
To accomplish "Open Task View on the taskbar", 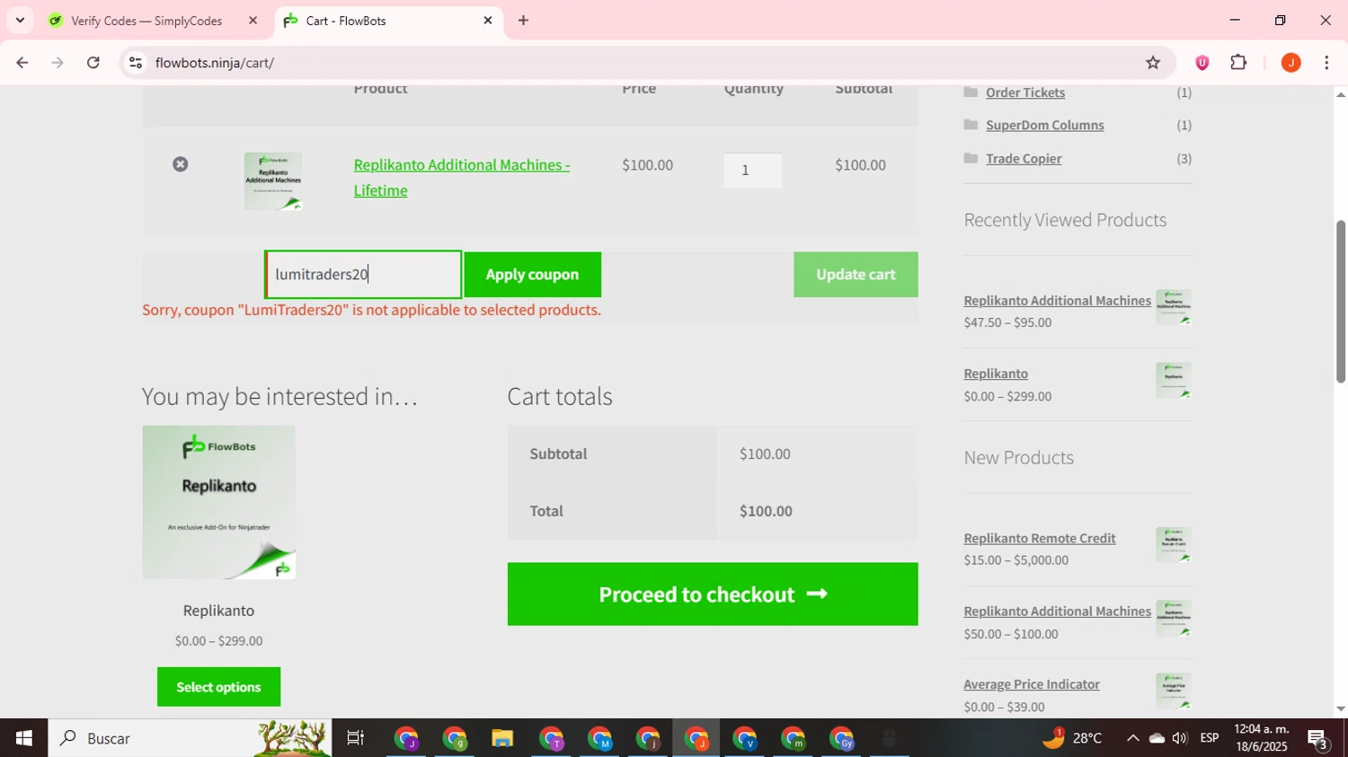I will 356,738.
